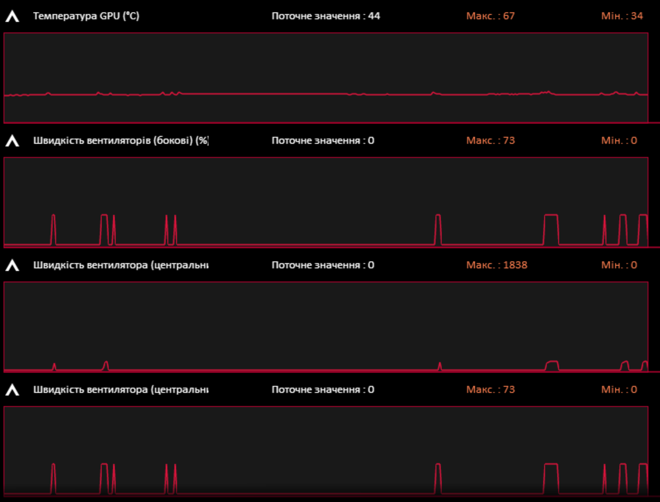The width and height of the screenshot is (660, 502).
Task: Click the Мін. : 34 value
Action: pyautogui.click(x=622, y=16)
